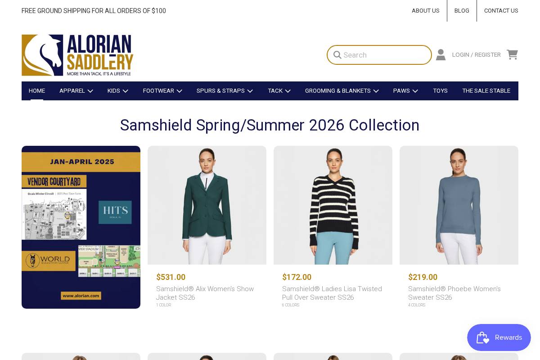Expand the Apparel menu chevron

[x=90, y=91]
